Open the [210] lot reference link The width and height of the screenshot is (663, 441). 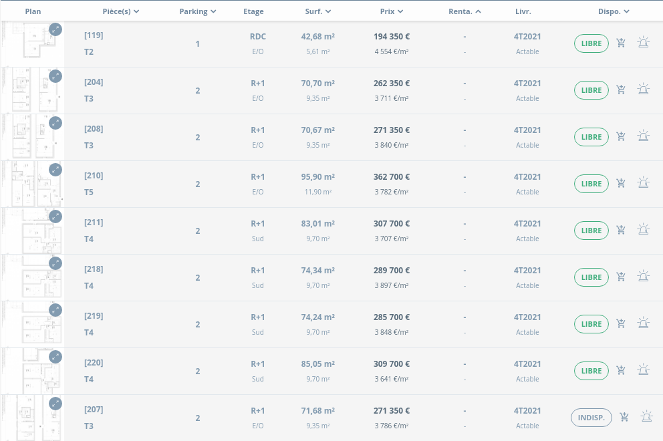click(94, 176)
